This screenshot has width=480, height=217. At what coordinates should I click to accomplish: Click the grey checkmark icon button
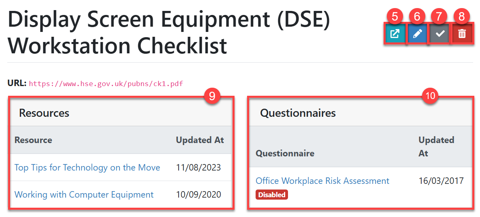coord(439,34)
